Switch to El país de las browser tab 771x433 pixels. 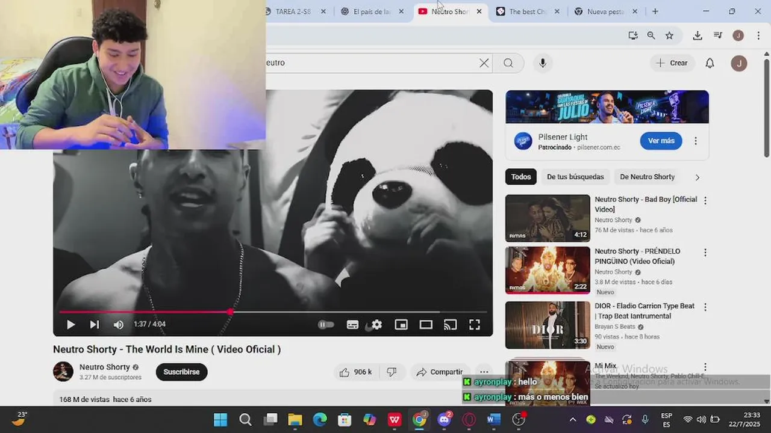372,11
